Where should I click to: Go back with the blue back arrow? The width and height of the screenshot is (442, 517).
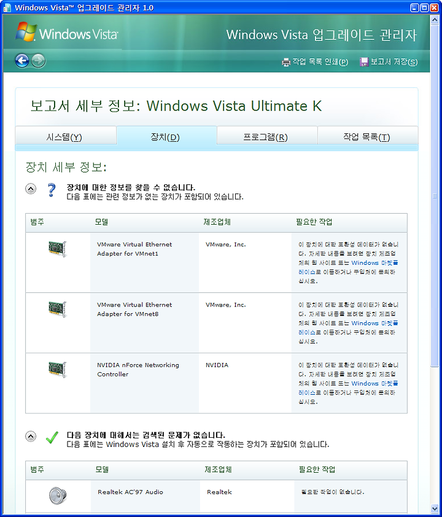[x=22, y=61]
